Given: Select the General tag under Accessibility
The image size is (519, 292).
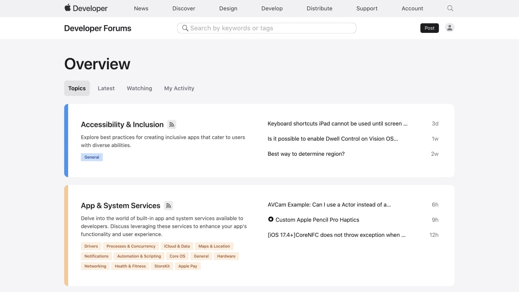Looking at the screenshot, I should pyautogui.click(x=92, y=157).
